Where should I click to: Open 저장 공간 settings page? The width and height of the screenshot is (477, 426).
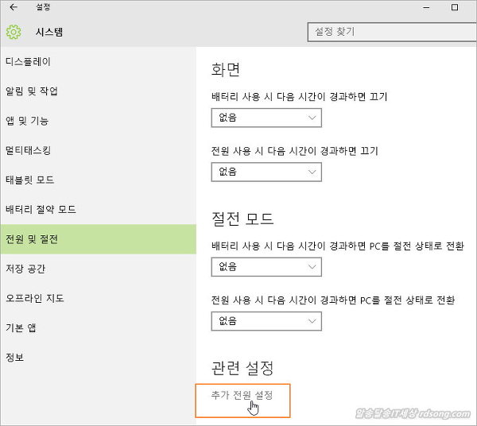[x=28, y=269]
